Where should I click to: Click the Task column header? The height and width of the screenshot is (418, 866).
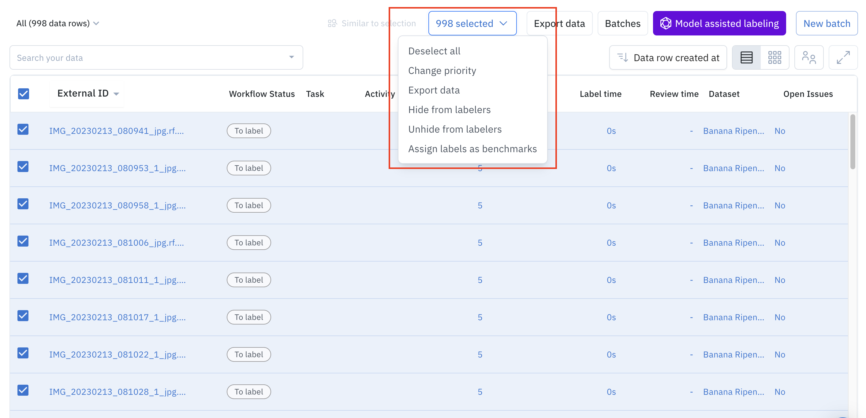[x=315, y=94]
